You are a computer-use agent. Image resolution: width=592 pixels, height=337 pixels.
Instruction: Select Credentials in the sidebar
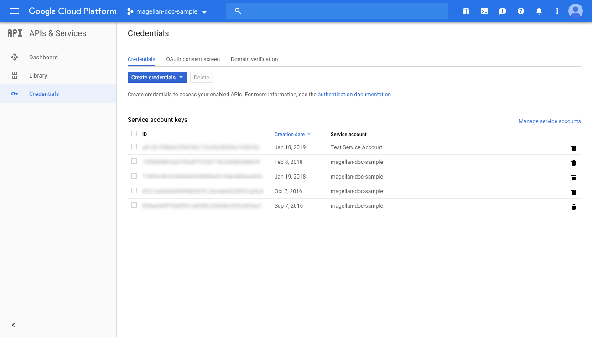point(58,94)
